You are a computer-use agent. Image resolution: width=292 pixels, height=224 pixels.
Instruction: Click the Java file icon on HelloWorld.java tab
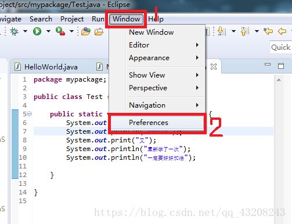coord(18,67)
